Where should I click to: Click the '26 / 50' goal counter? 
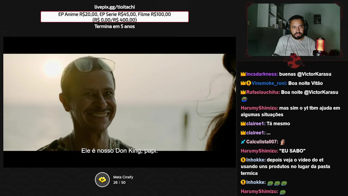[119, 182]
